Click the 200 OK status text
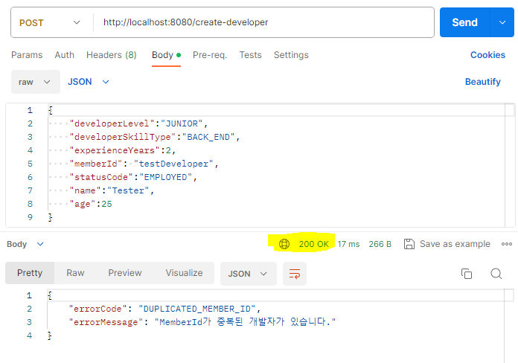Screen dimensions: 518x363 pos(313,244)
